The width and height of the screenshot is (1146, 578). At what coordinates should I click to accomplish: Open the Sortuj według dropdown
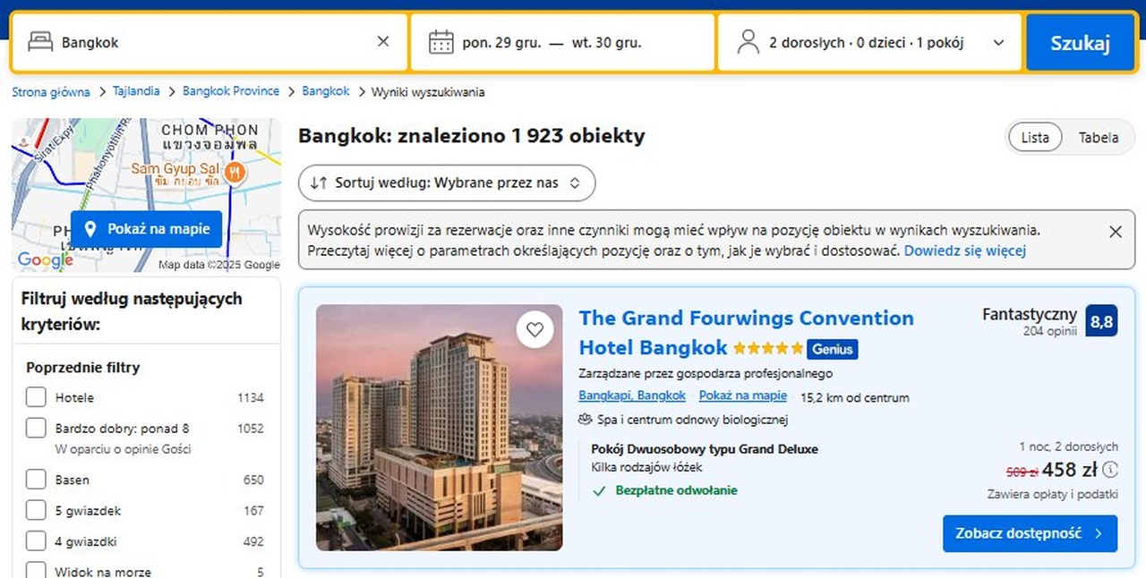[x=446, y=183]
